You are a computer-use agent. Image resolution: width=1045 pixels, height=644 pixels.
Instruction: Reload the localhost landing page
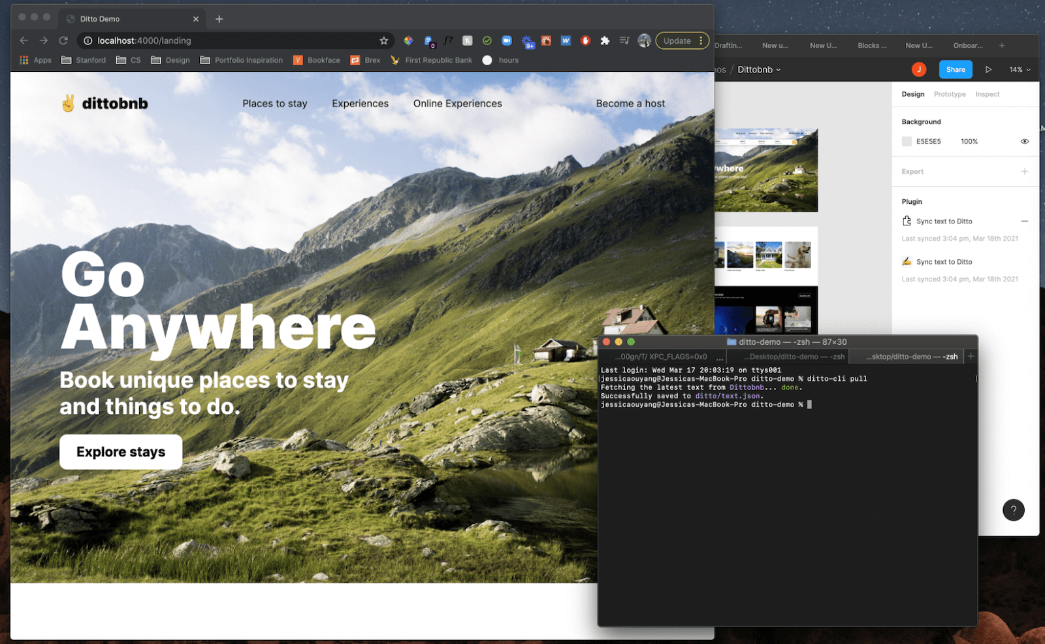[x=63, y=40]
